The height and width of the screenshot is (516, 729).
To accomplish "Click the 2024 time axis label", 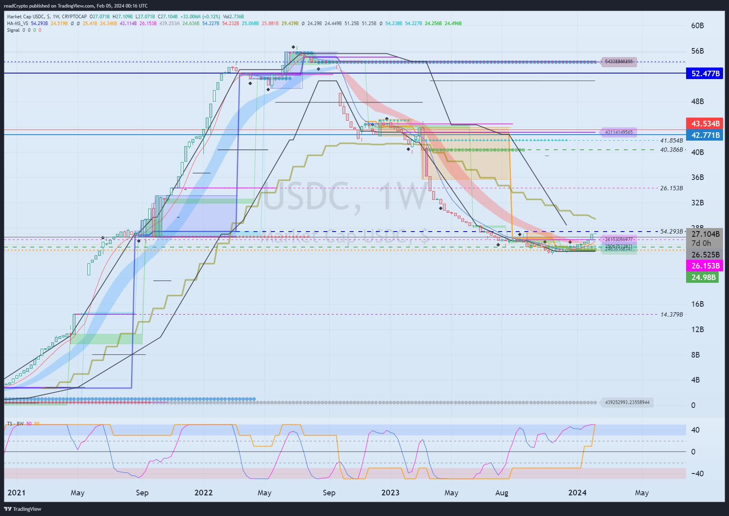I will 577,493.
